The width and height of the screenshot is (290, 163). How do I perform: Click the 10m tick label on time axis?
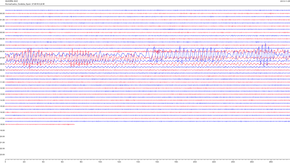pyautogui.click(x=100, y=162)
